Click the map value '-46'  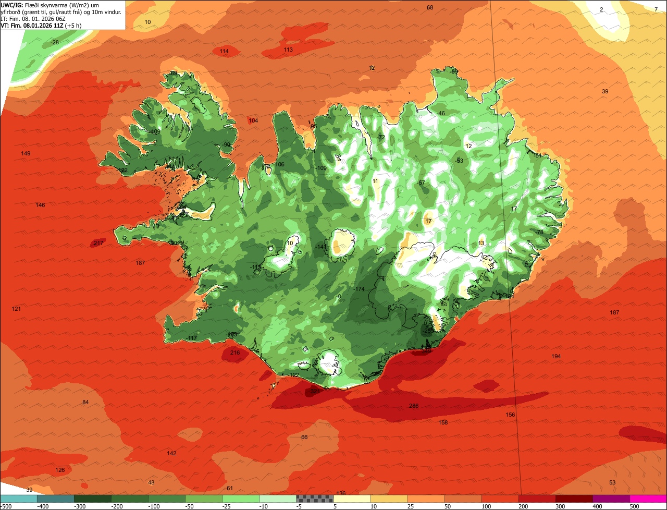click(x=441, y=113)
